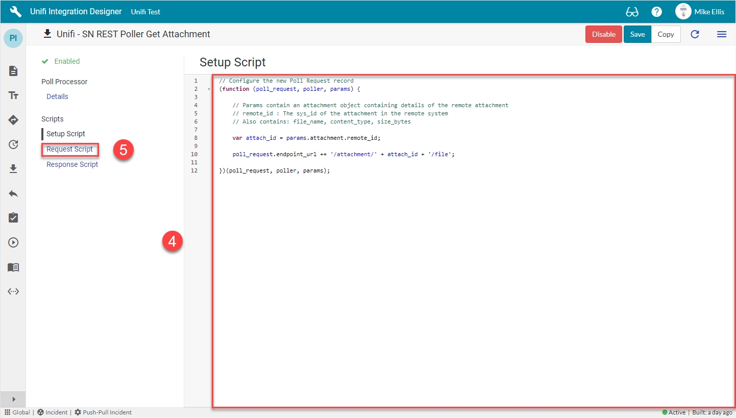Switch to the Response Script section
This screenshot has width=736, height=418.
(72, 164)
